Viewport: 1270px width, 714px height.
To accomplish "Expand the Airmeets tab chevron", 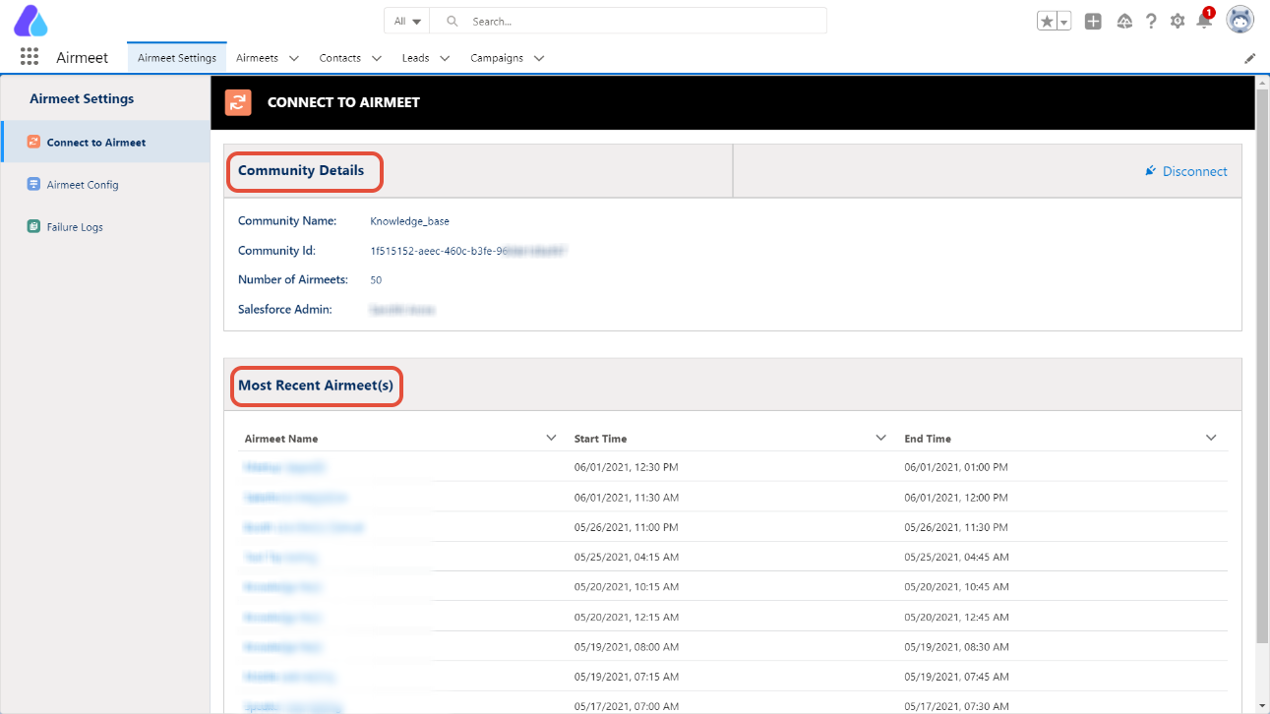I will [294, 58].
